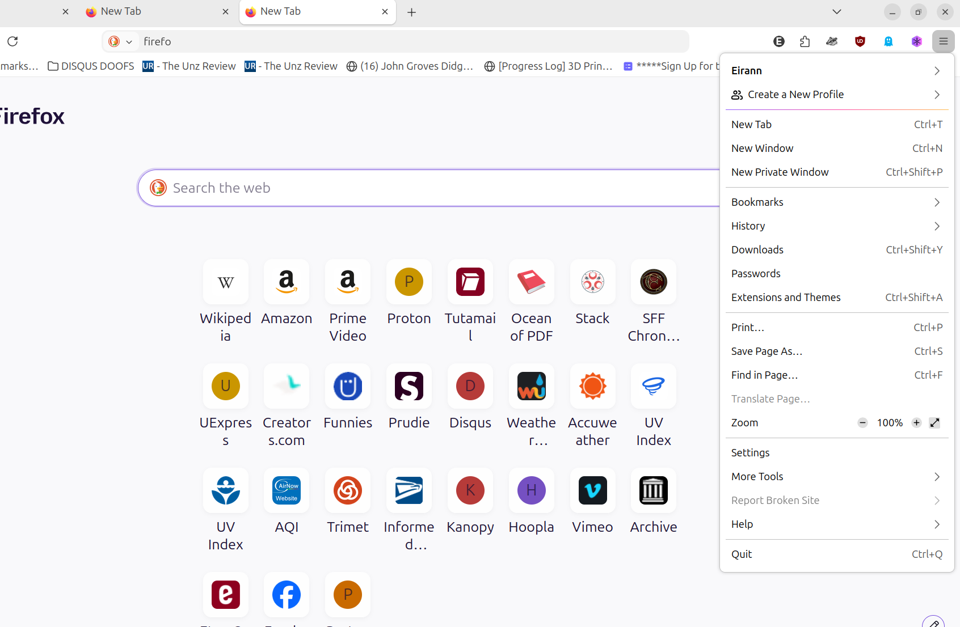This screenshot has height=627, width=960.
Task: Open the search engine dropdown in address bar
Action: point(121,41)
